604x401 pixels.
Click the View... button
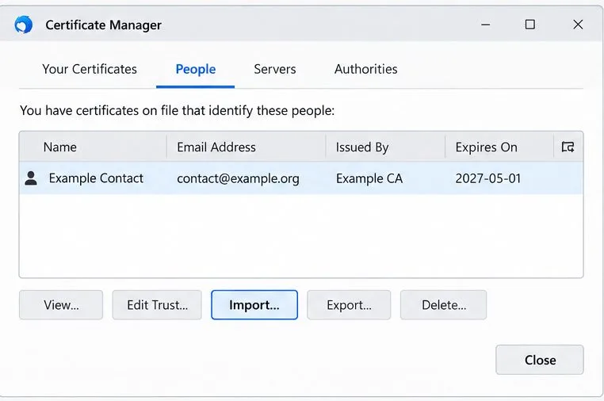(x=61, y=304)
